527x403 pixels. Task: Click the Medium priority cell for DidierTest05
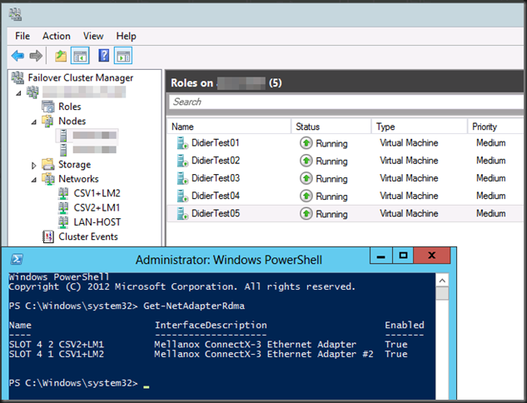click(490, 213)
